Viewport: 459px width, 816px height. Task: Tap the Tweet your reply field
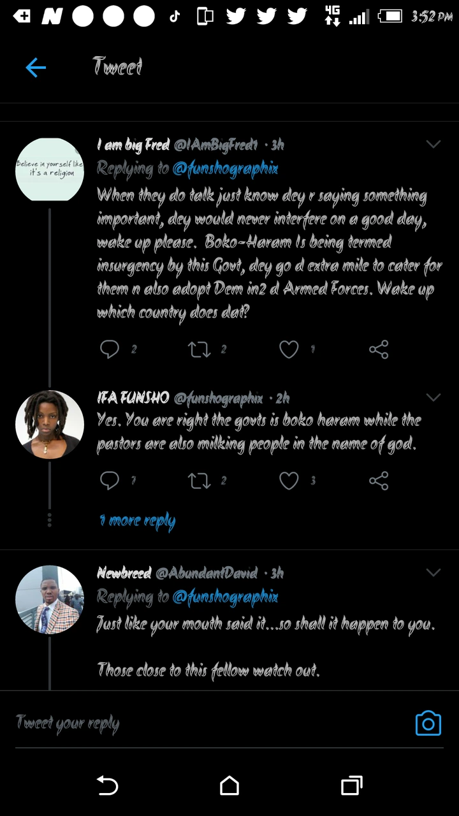click(x=191, y=724)
